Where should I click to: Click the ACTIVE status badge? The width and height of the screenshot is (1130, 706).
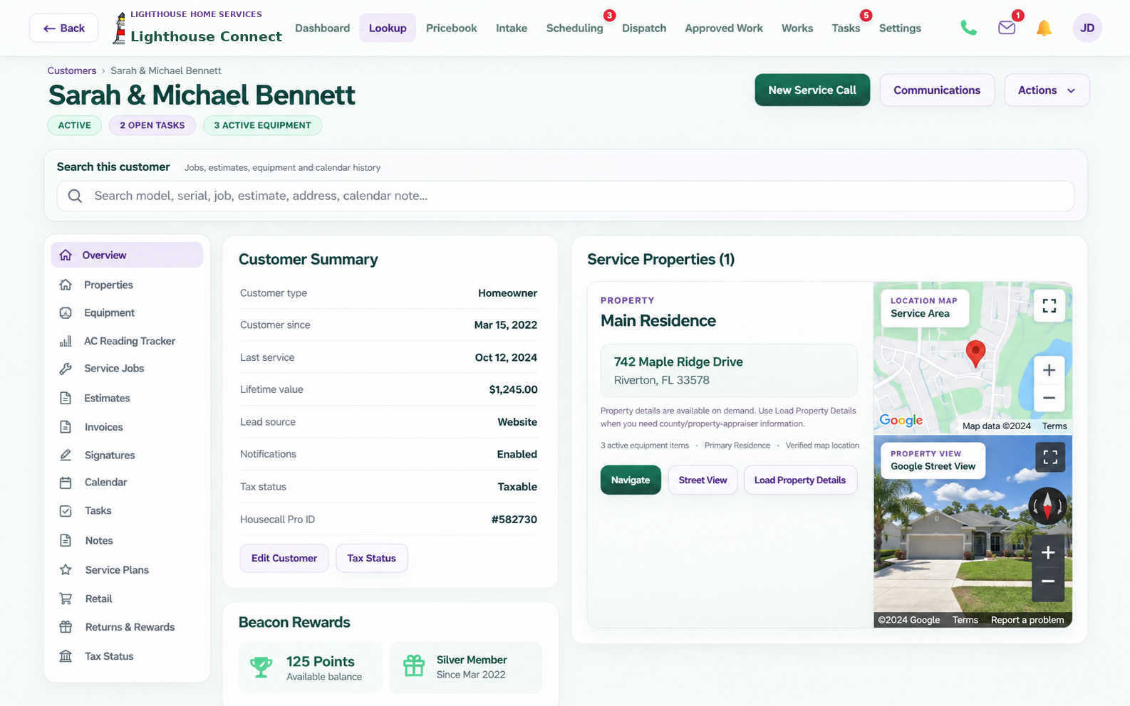coord(75,125)
